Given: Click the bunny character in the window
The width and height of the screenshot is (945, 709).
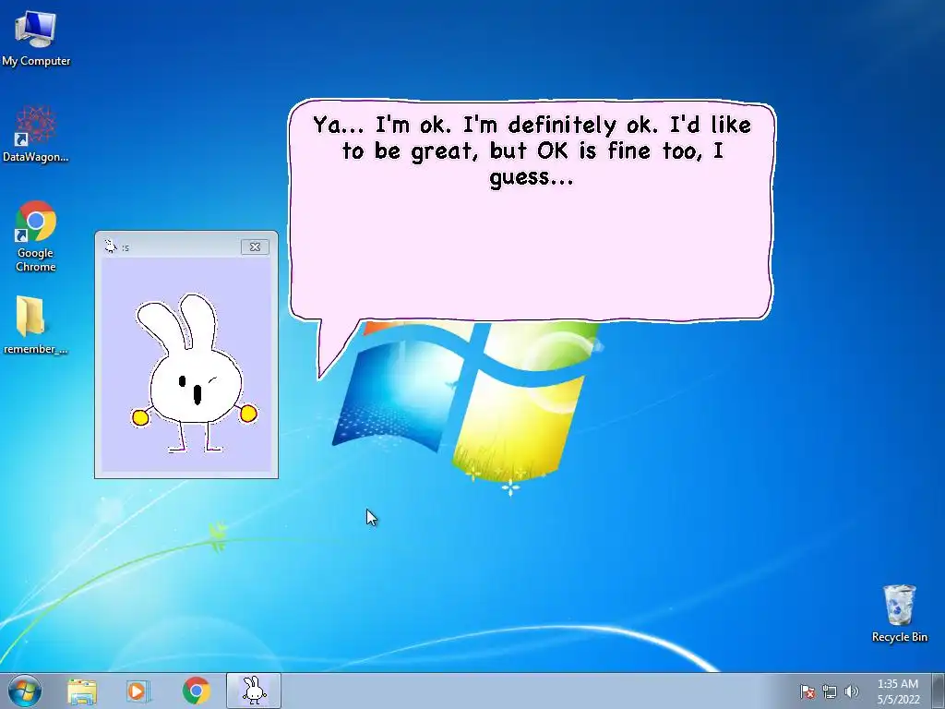Looking at the screenshot, I should pos(194,373).
